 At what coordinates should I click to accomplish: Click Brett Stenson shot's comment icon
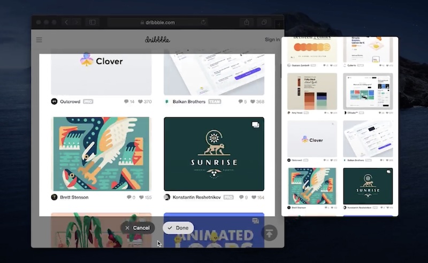(x=129, y=197)
